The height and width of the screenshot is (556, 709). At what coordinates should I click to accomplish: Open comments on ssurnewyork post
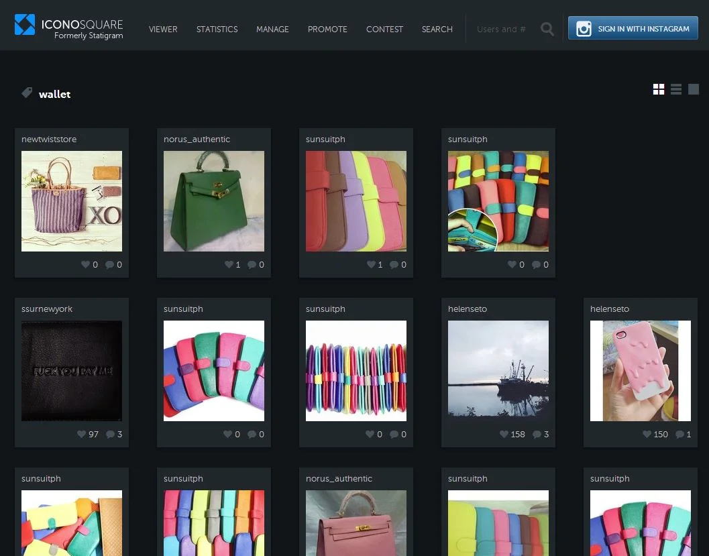pyautogui.click(x=110, y=434)
